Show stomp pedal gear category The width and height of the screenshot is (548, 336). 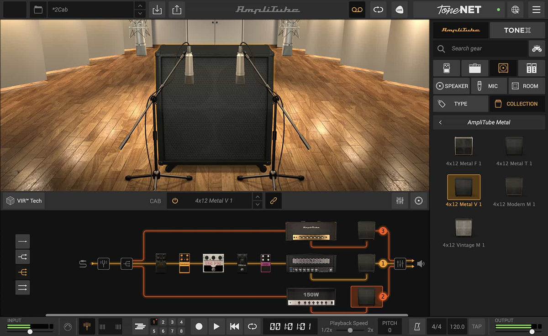pyautogui.click(x=446, y=68)
